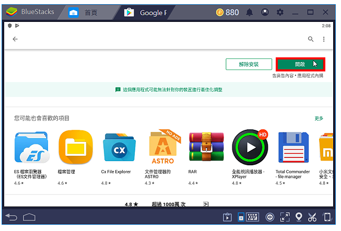The height and width of the screenshot is (231, 341).
Task: Show more similar apps via 更多
Action: [x=319, y=118]
